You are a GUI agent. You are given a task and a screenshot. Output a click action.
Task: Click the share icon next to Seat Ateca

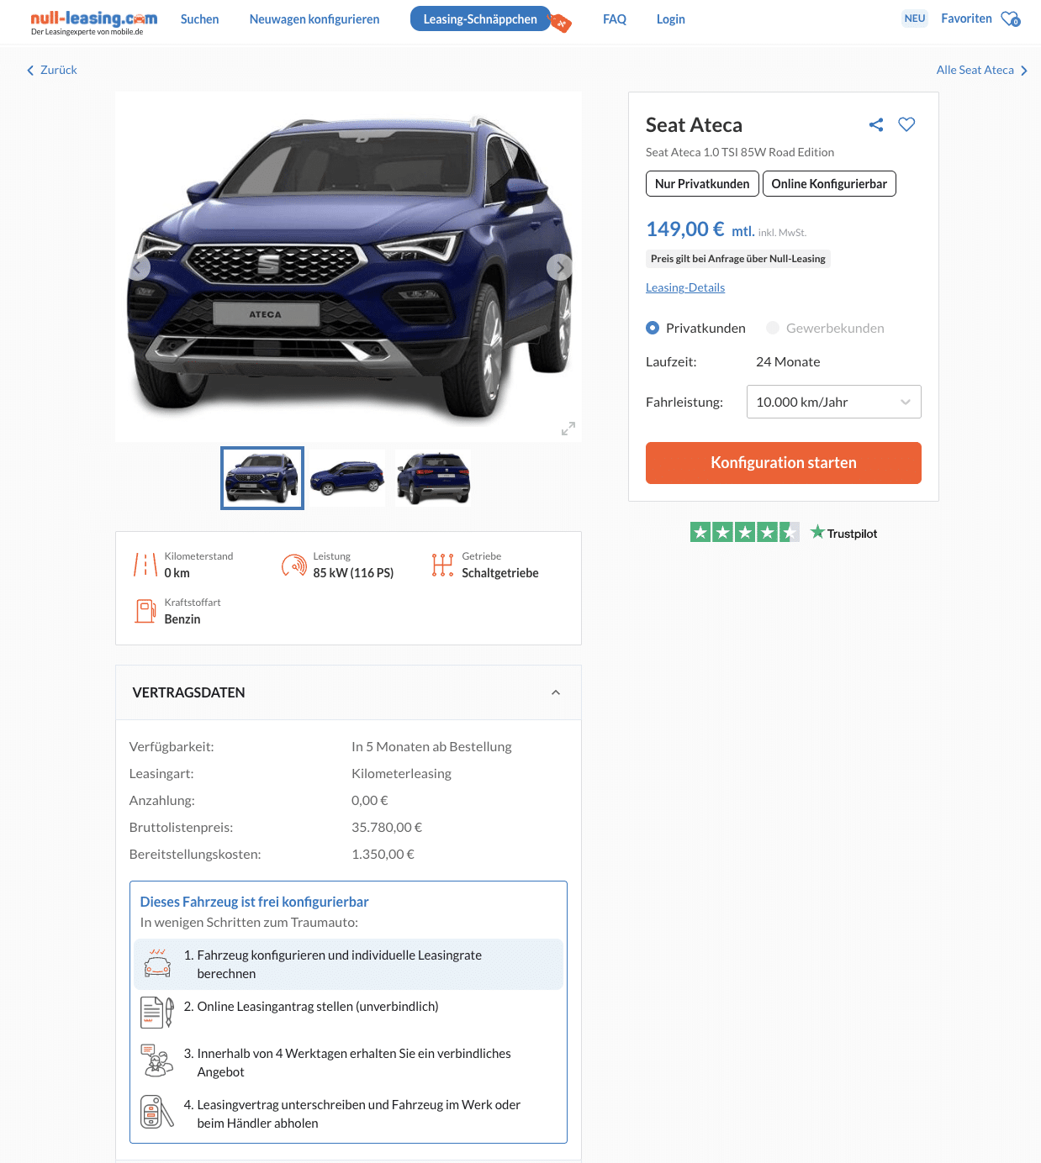(x=876, y=125)
